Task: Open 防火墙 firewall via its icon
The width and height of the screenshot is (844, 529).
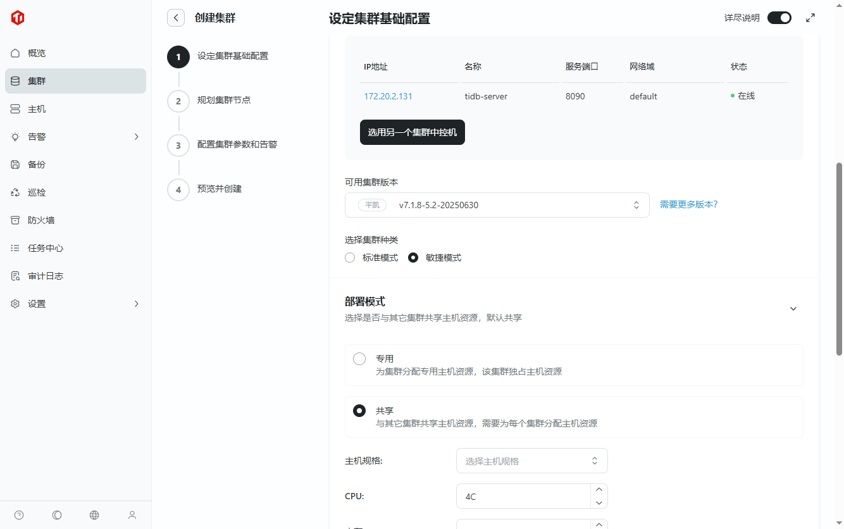Action: point(16,220)
